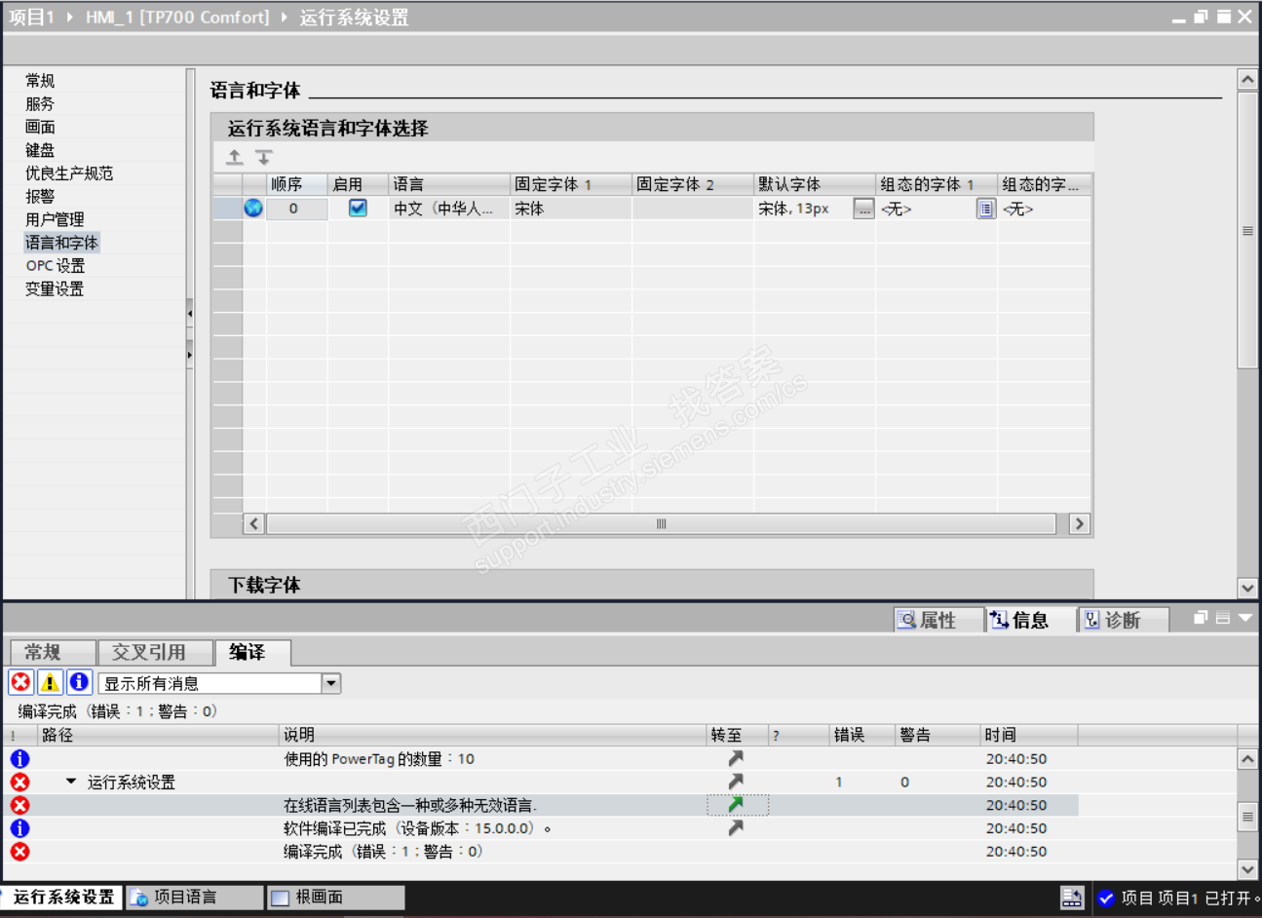
Task: Collapse the left navigation pane arrow
Action: click(x=189, y=314)
